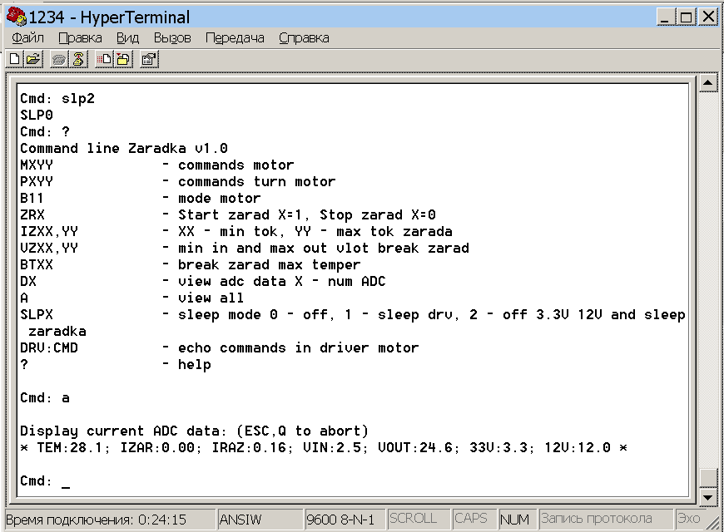Open the Файл menu
The height and width of the screenshot is (532, 724).
tap(28, 38)
